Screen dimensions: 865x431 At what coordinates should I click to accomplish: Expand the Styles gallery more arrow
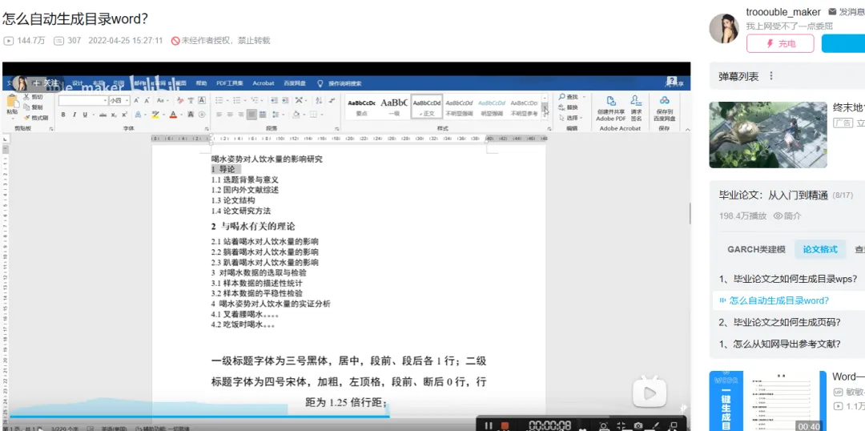[545, 116]
